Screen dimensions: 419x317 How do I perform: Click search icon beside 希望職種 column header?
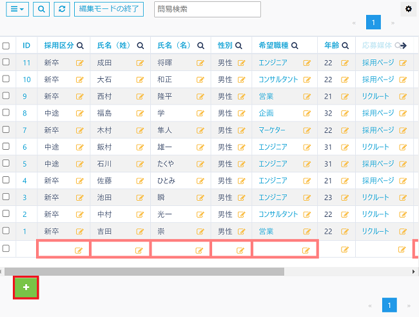(295, 46)
